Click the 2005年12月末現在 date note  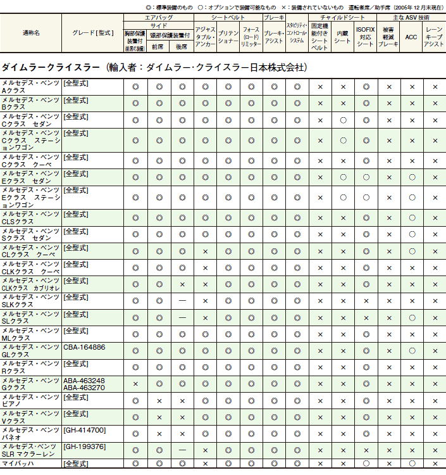click(419, 7)
